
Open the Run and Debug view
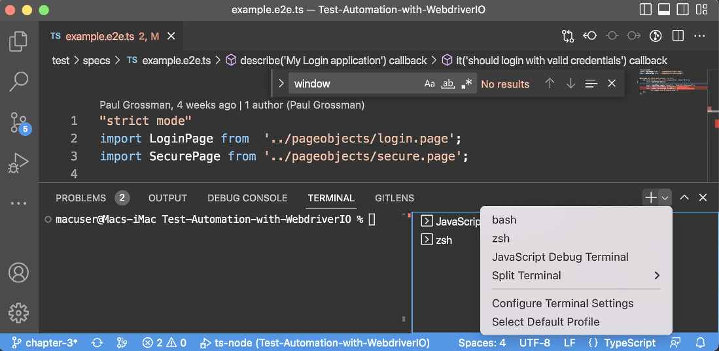coord(19,163)
